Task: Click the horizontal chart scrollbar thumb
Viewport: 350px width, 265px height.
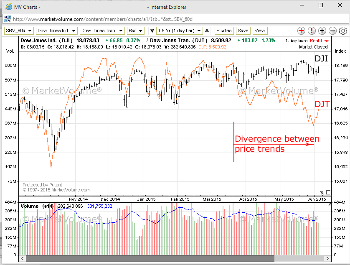Action: [150, 258]
